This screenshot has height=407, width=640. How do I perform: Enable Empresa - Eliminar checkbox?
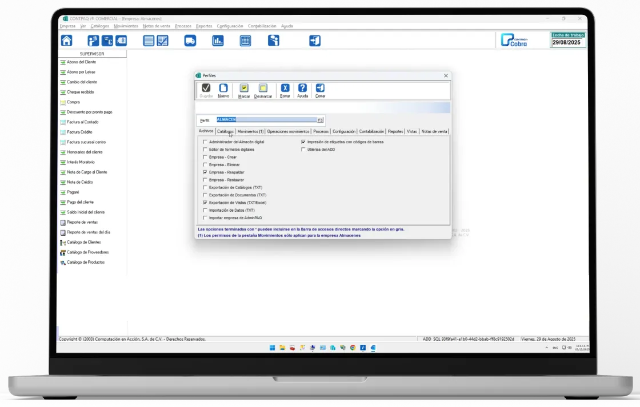(205, 165)
